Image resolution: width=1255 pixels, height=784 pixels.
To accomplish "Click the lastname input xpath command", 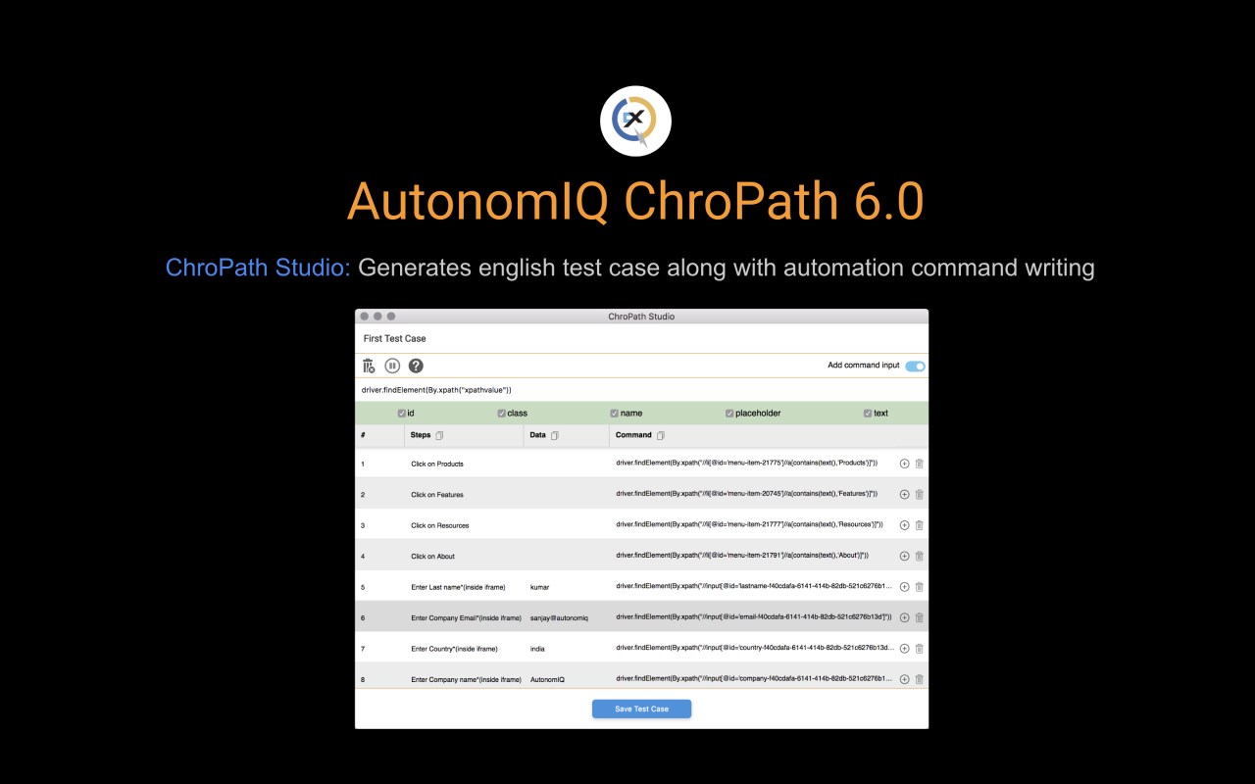I will coord(754,587).
